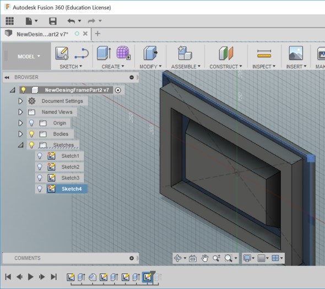Open the Viewports layout icon
The width and height of the screenshot is (325, 289).
pos(275,258)
